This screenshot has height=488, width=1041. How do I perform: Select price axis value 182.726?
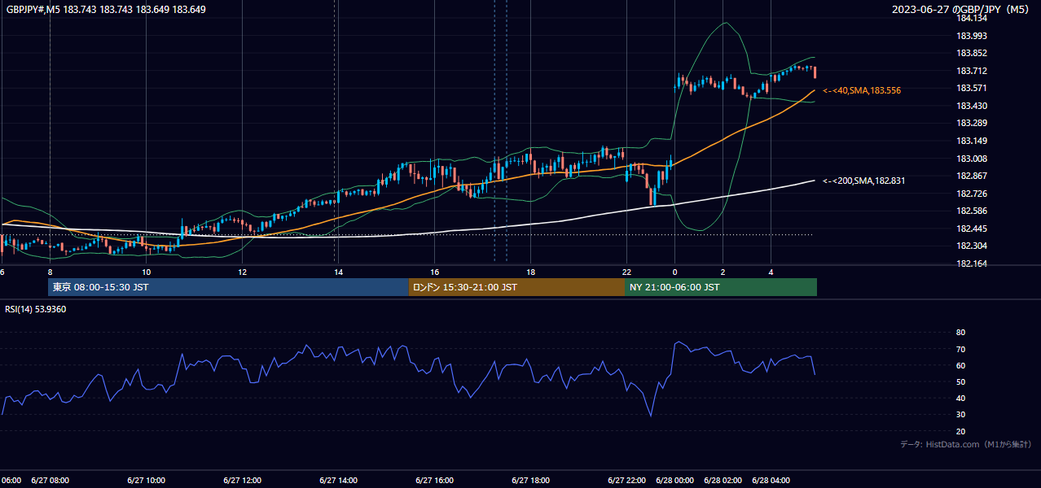(x=971, y=194)
